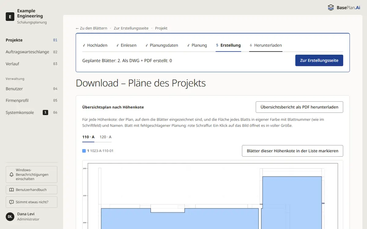Image resolution: width=367 pixels, height=229 pixels.
Task: Click the Systemkonsole notification badge
Action: pyautogui.click(x=45, y=112)
